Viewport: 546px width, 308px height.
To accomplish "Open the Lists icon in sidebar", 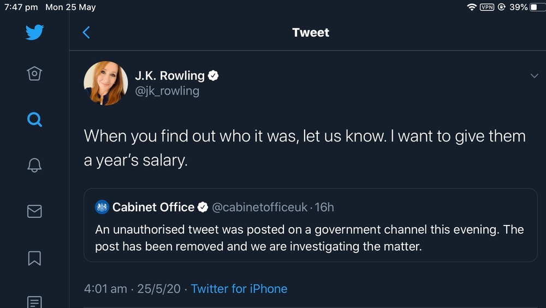I will coord(34,301).
